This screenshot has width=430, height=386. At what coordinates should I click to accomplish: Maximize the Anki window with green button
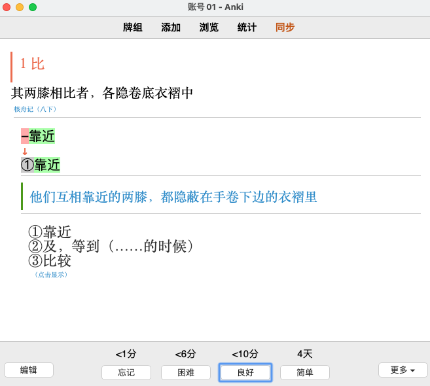point(33,7)
